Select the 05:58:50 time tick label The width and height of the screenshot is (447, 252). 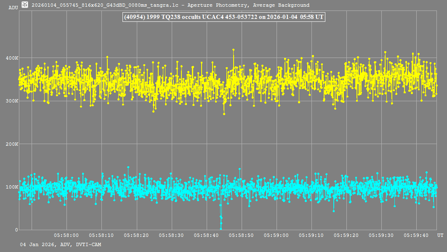click(241, 236)
